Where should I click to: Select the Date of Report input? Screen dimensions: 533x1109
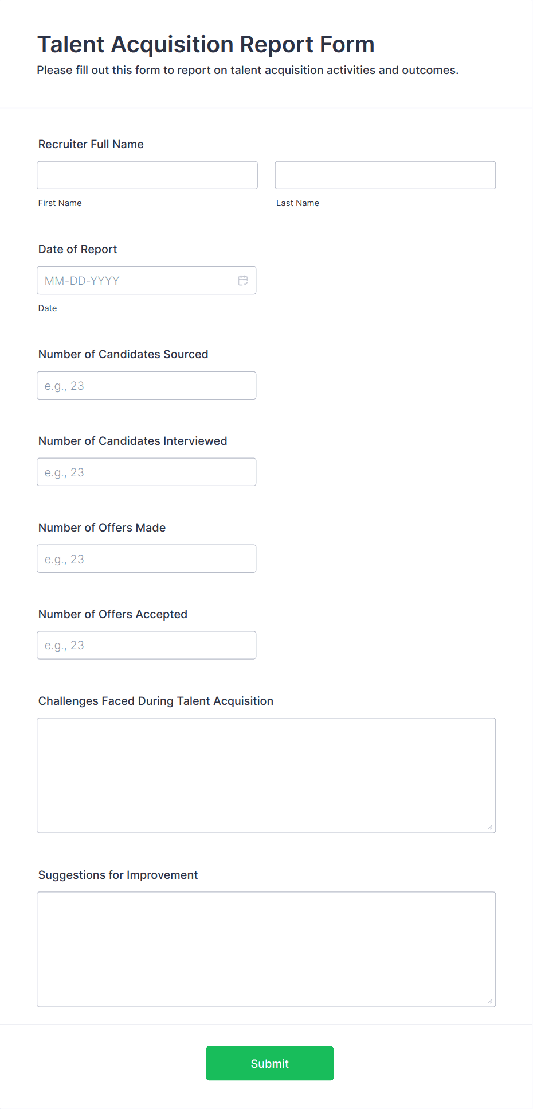pyautogui.click(x=138, y=281)
